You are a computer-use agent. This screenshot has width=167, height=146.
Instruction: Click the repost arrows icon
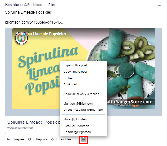(30, 139)
